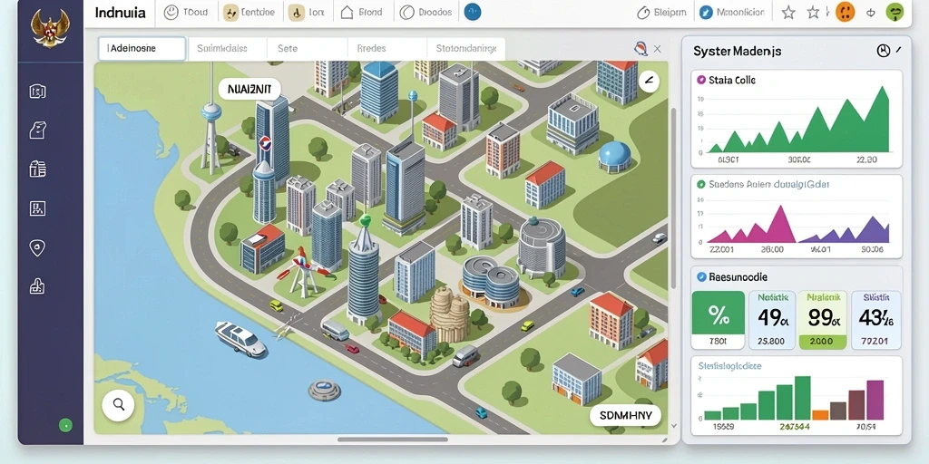Image resolution: width=929 pixels, height=464 pixels.
Task: Select the green percent stat tile
Action: [x=719, y=320]
